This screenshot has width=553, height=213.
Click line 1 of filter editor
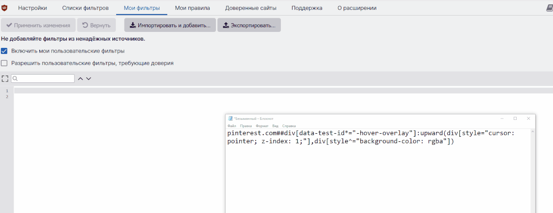coord(283,91)
